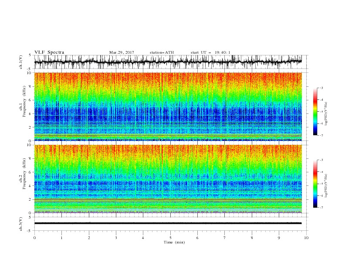Click the "log(PSD)(V²/Hz)" label of lower color bar
Screen dimensions: 345x267
tap(326, 185)
